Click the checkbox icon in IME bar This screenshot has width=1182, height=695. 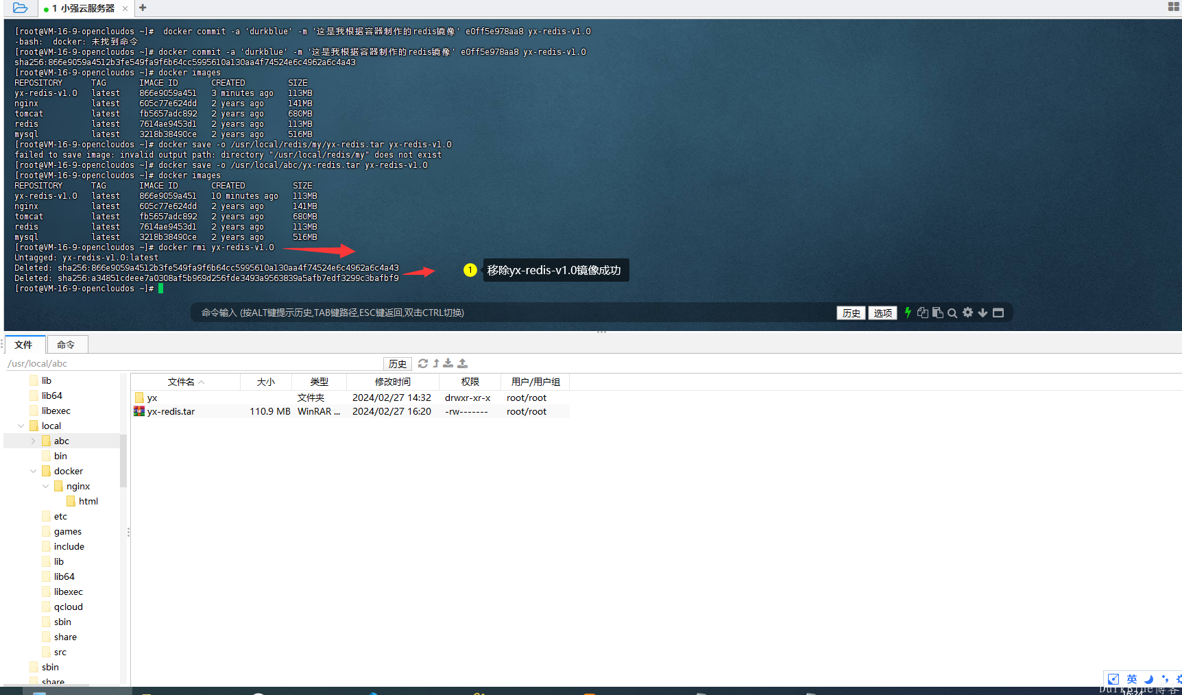[1113, 679]
